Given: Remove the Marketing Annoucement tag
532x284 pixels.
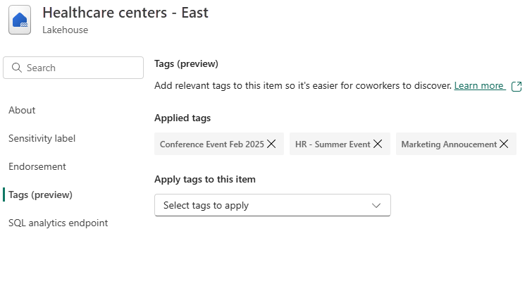Looking at the screenshot, I should point(504,144).
